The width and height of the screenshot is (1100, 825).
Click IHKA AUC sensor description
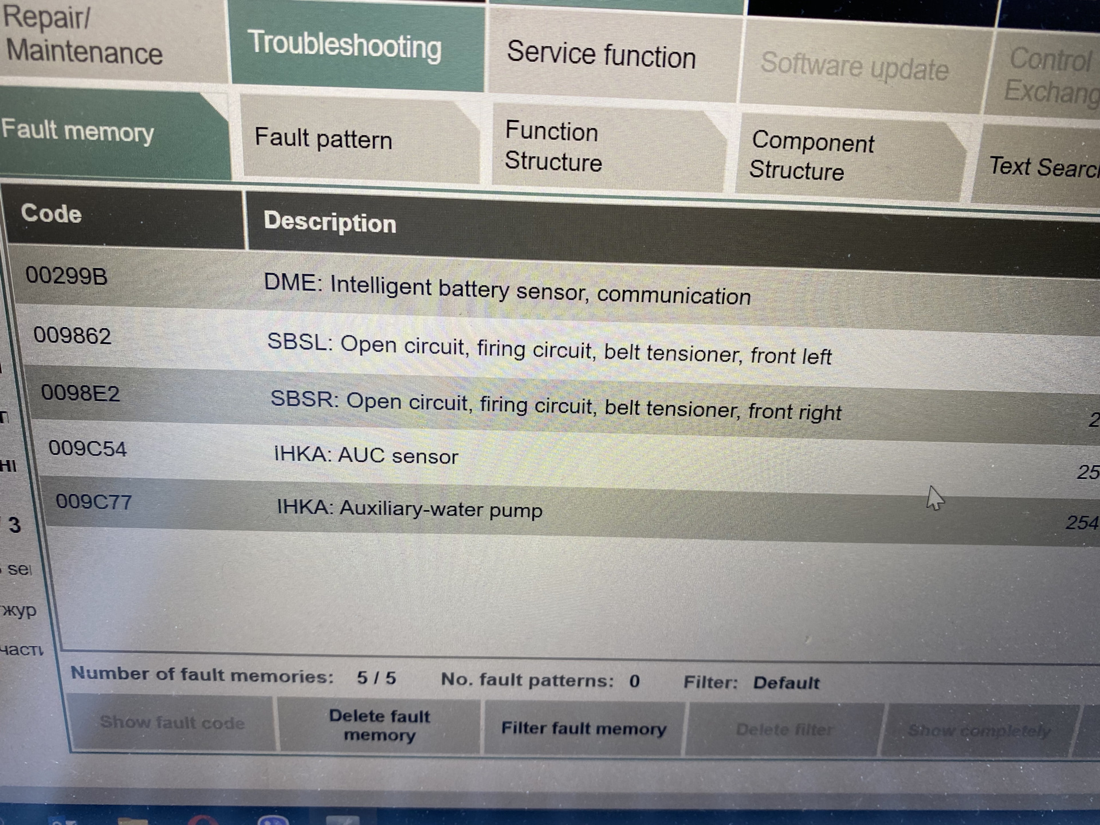pyautogui.click(x=367, y=455)
